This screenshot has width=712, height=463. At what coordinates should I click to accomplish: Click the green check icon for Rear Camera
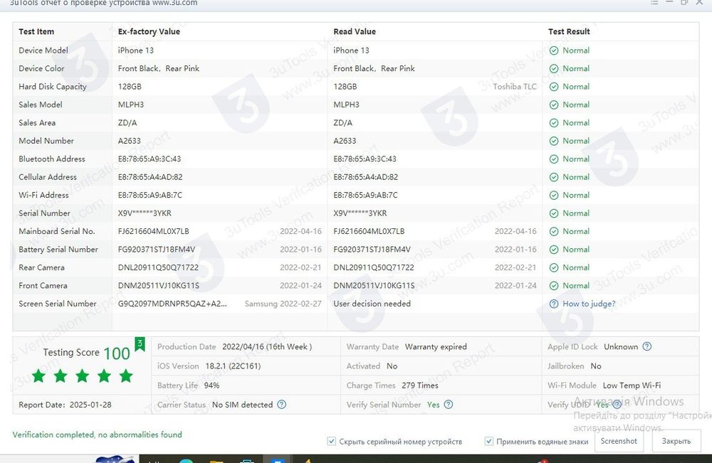tap(553, 268)
